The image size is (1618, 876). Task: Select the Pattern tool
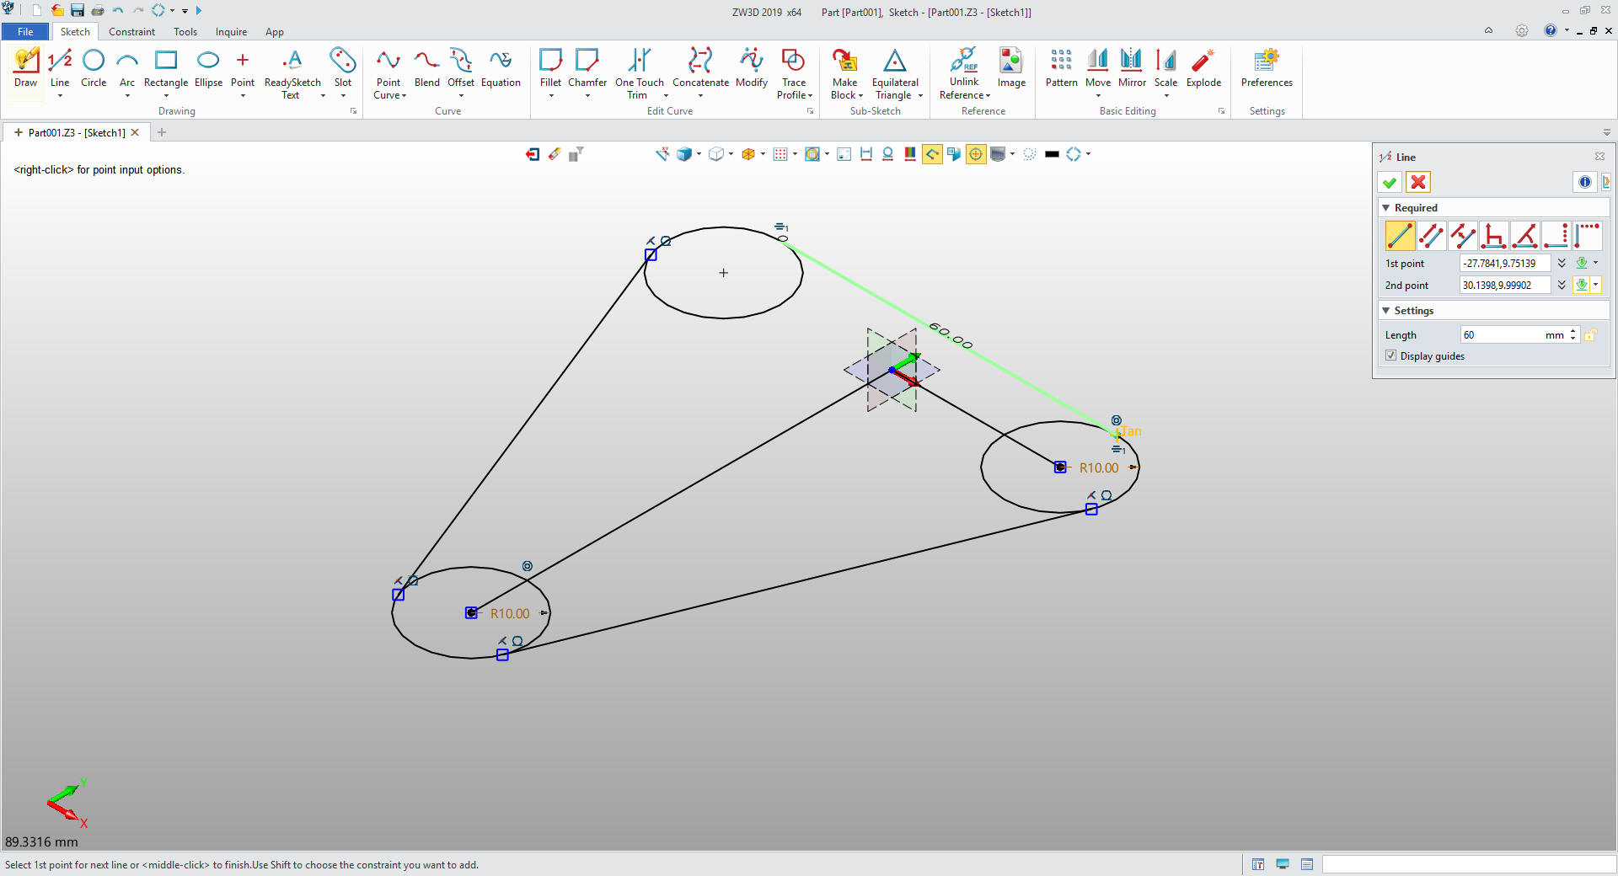(1062, 69)
